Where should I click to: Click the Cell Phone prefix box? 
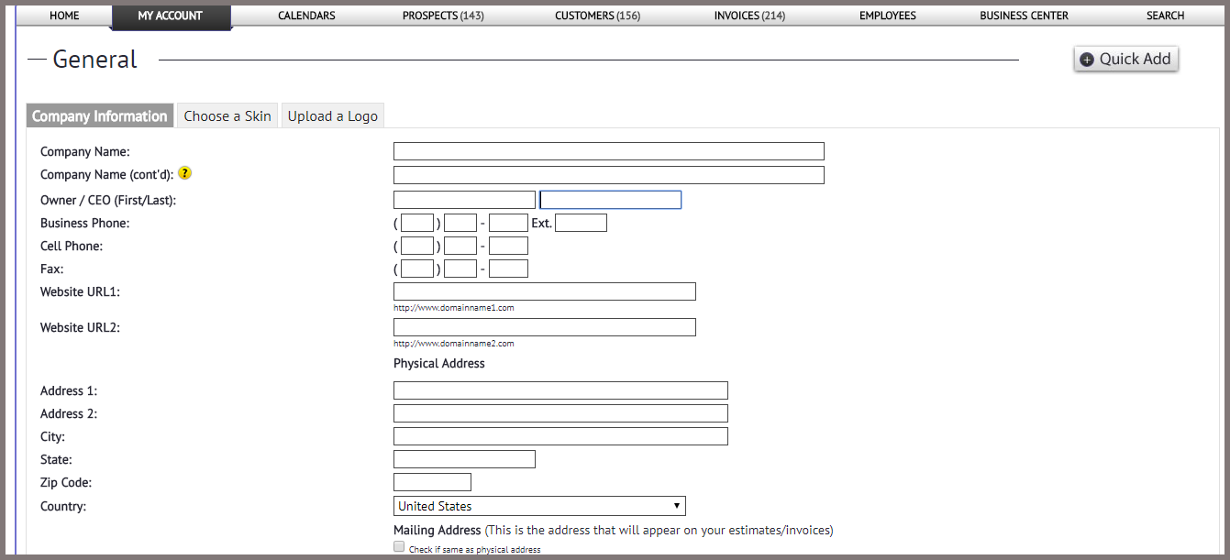(x=460, y=246)
